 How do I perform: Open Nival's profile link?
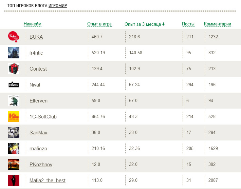35,85
